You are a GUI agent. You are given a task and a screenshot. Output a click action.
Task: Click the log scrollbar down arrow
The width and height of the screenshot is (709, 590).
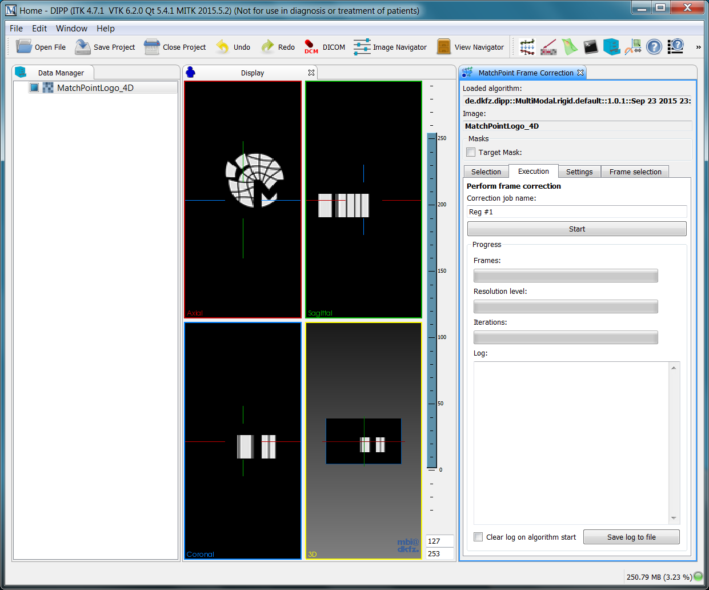click(674, 518)
